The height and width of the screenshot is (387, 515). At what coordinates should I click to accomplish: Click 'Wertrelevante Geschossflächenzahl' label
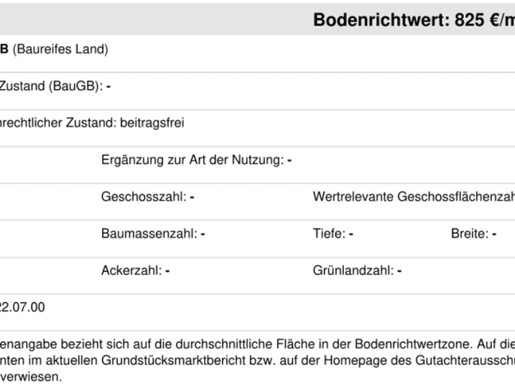point(414,197)
